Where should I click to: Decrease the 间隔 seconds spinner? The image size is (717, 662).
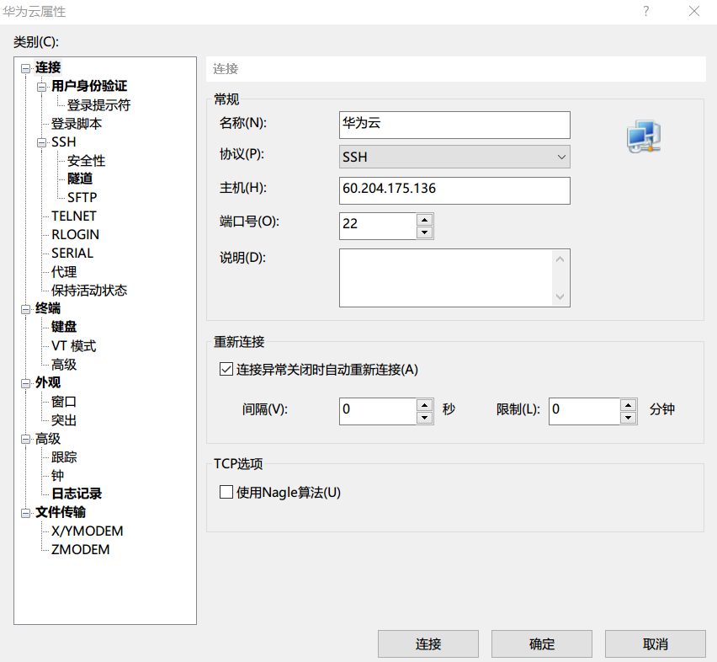(425, 417)
